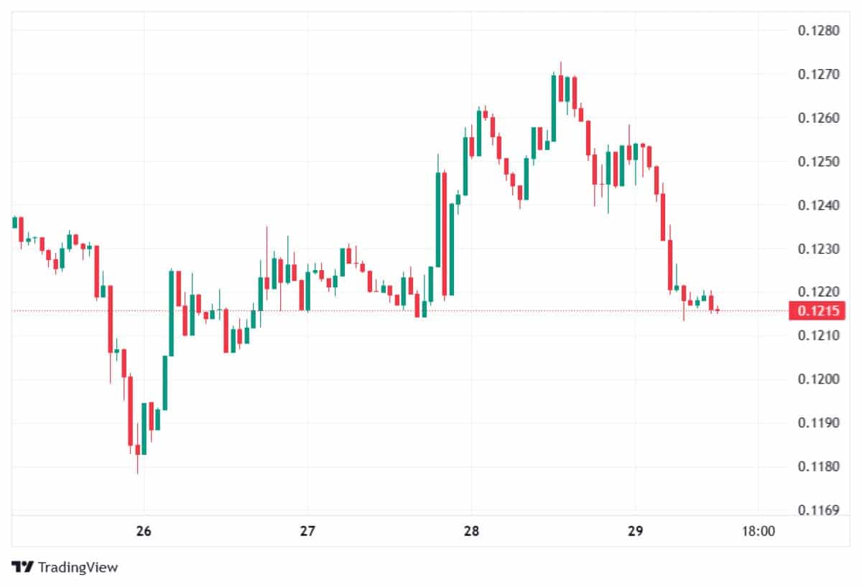Click the 0.1180 price scale value
The height and width of the screenshot is (587, 862).
(x=818, y=467)
